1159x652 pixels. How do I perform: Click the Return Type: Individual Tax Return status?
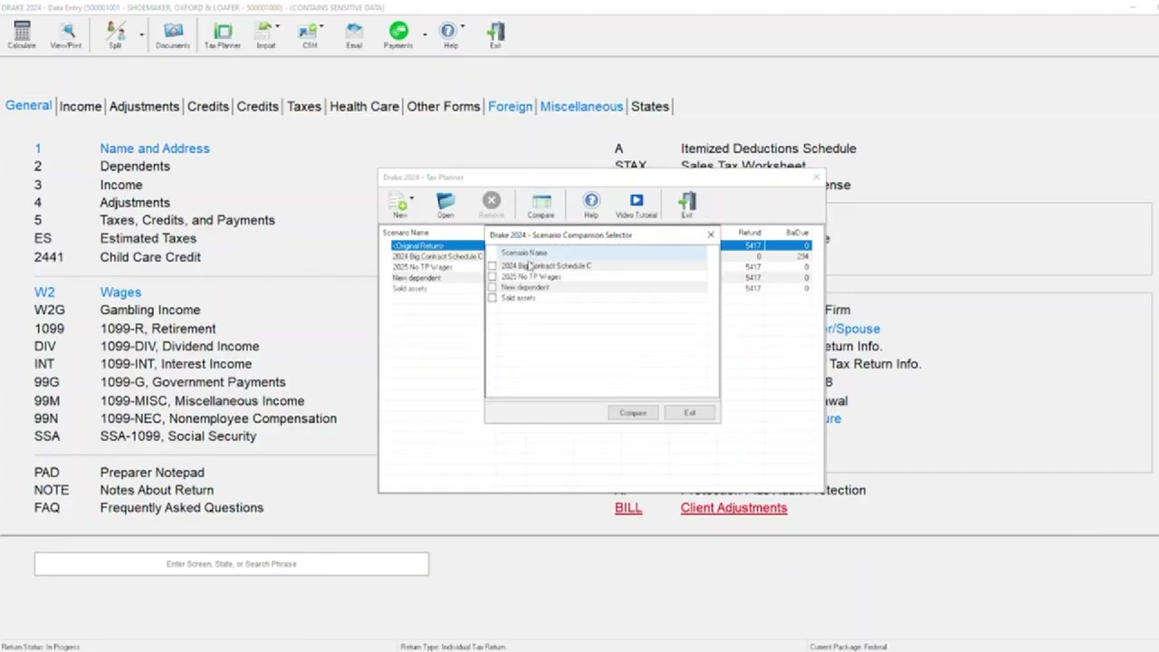point(453,647)
